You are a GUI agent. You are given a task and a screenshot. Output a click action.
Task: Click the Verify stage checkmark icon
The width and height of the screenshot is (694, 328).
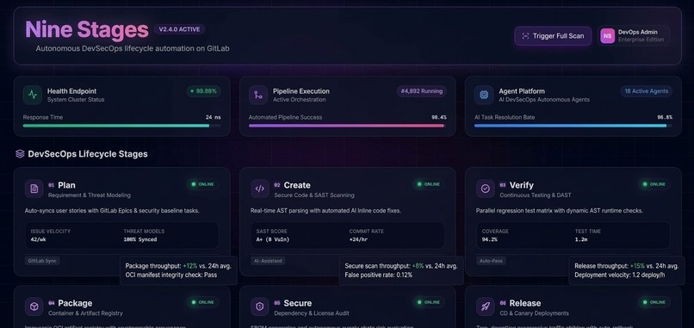click(486, 189)
